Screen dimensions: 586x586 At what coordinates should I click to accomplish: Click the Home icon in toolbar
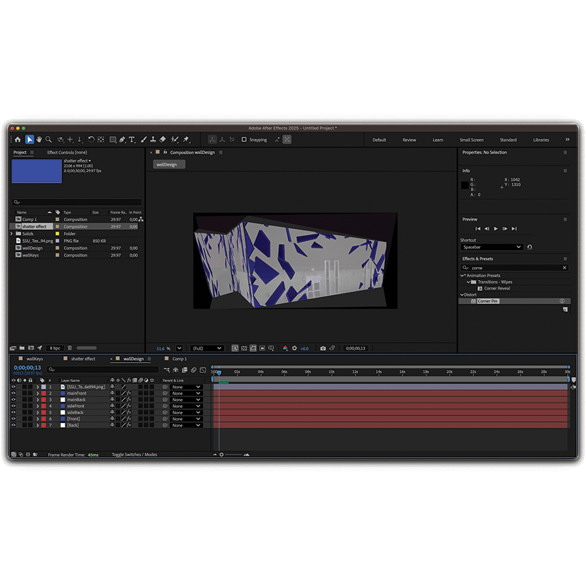(18, 139)
